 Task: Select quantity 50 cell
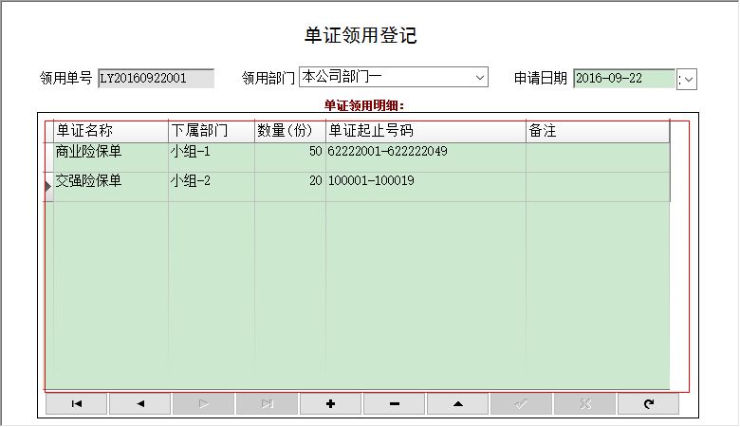pos(290,158)
